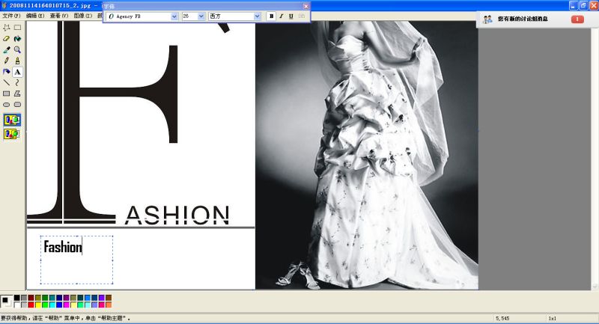599x324 pixels.
Task: Select the Rounded Rectangle tool
Action: (x=17, y=105)
